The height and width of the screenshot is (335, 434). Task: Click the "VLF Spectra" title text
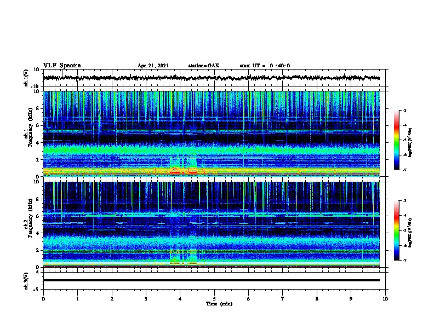click(x=62, y=66)
